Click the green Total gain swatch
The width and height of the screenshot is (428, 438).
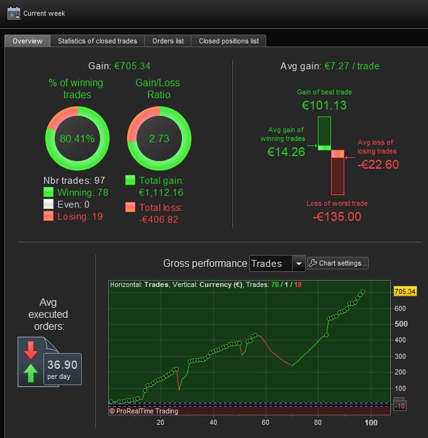130,180
